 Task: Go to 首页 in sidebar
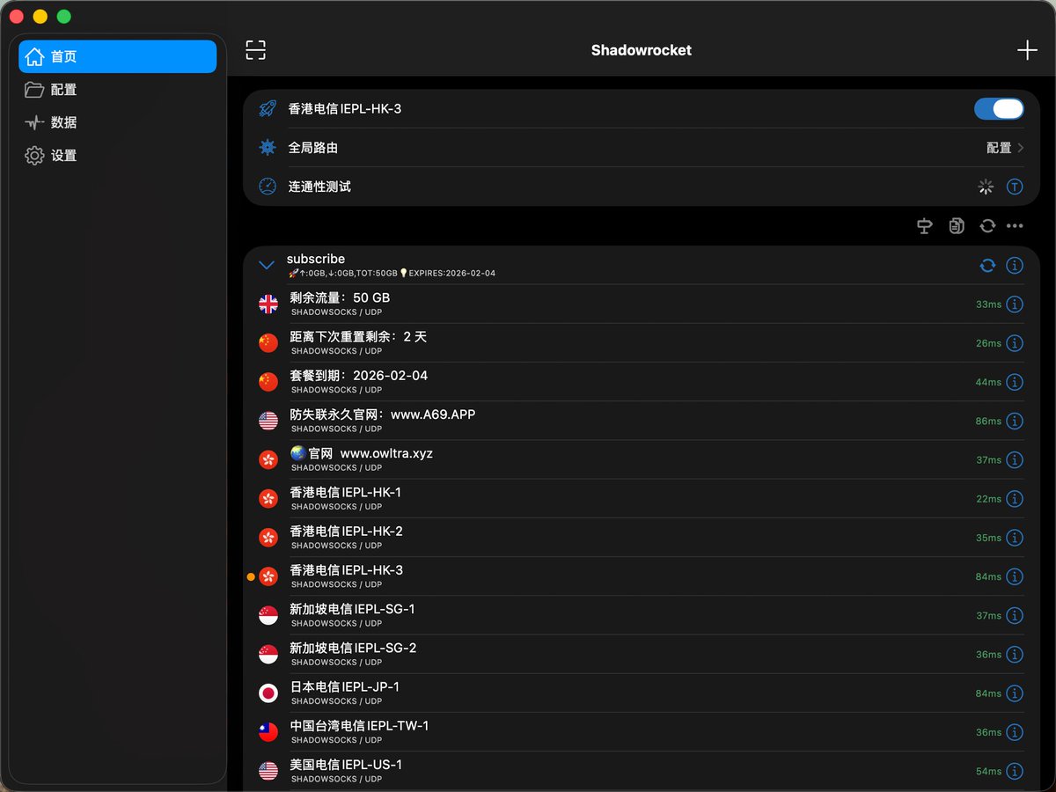click(x=117, y=56)
